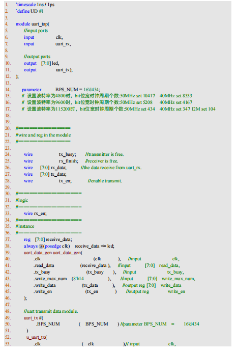
Task: Click the .tx_busy port on line 42
Action: click(x=42, y=273)
